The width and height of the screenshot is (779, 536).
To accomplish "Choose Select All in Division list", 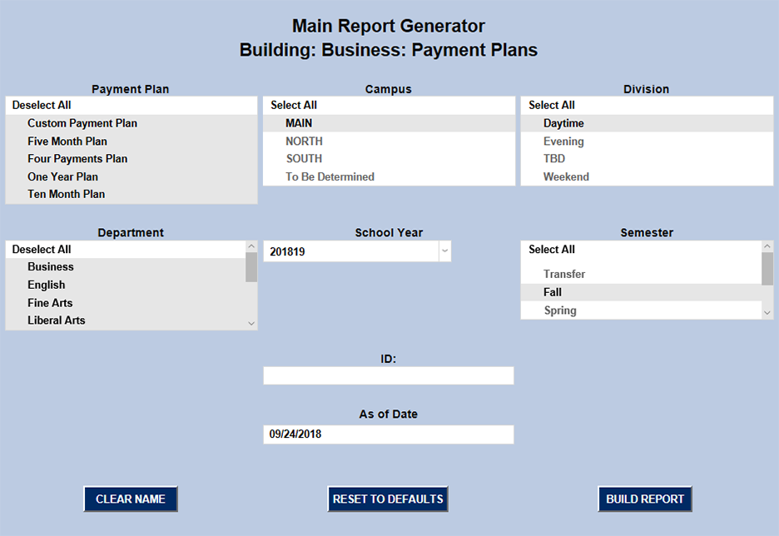I will coord(552,106).
